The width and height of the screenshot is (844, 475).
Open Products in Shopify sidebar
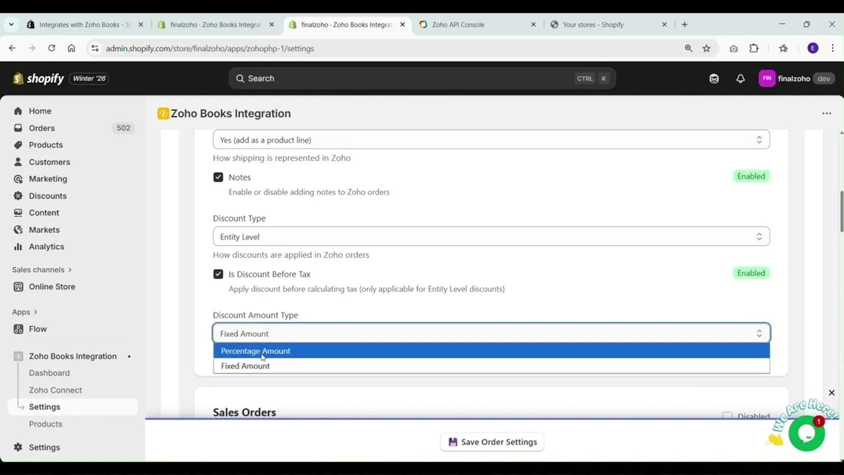pyautogui.click(x=46, y=145)
